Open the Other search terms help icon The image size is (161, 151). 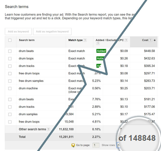(48, 129)
